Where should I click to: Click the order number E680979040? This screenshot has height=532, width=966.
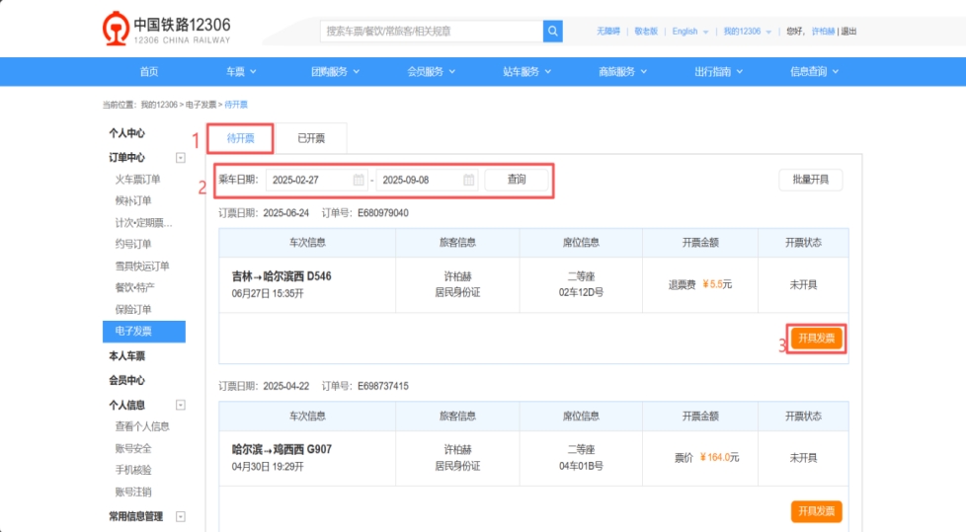pos(382,213)
